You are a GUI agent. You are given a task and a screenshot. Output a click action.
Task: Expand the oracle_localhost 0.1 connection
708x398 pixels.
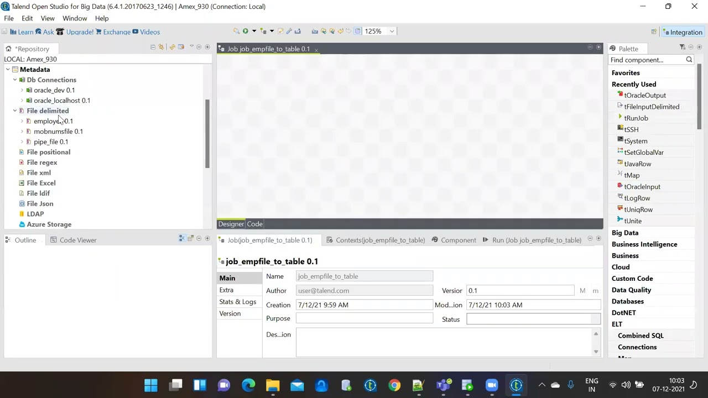[x=22, y=101]
